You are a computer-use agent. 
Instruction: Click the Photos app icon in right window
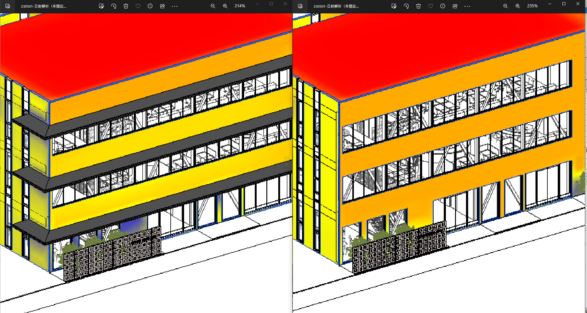[300, 6]
